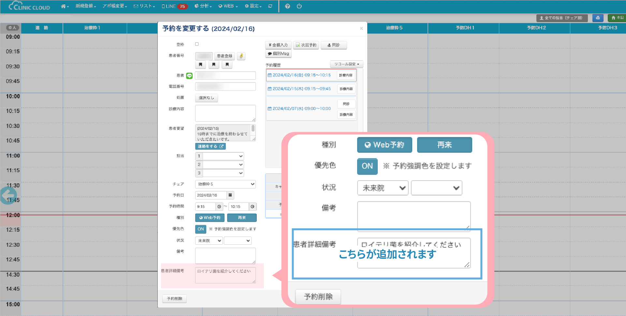Click the clock icon after the 10:15 end time
The width and height of the screenshot is (626, 316).
[x=253, y=207]
